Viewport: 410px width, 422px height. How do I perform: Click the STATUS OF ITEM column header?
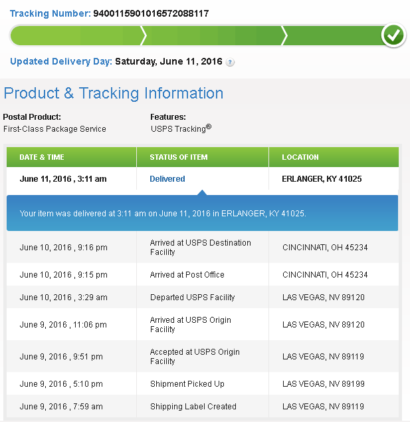pos(179,158)
